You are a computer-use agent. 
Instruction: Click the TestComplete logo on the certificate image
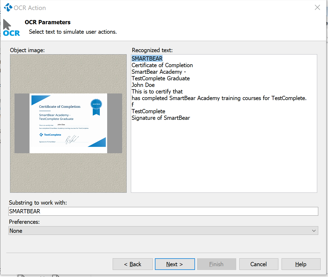pos(50,135)
